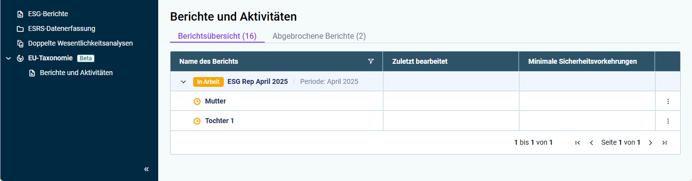Switch to Abgebrochene Berichte (2) tab
The height and width of the screenshot is (181, 692).
(319, 36)
